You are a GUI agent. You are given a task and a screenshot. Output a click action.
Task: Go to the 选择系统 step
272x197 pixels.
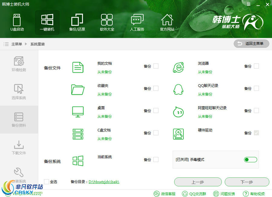pos(19,91)
